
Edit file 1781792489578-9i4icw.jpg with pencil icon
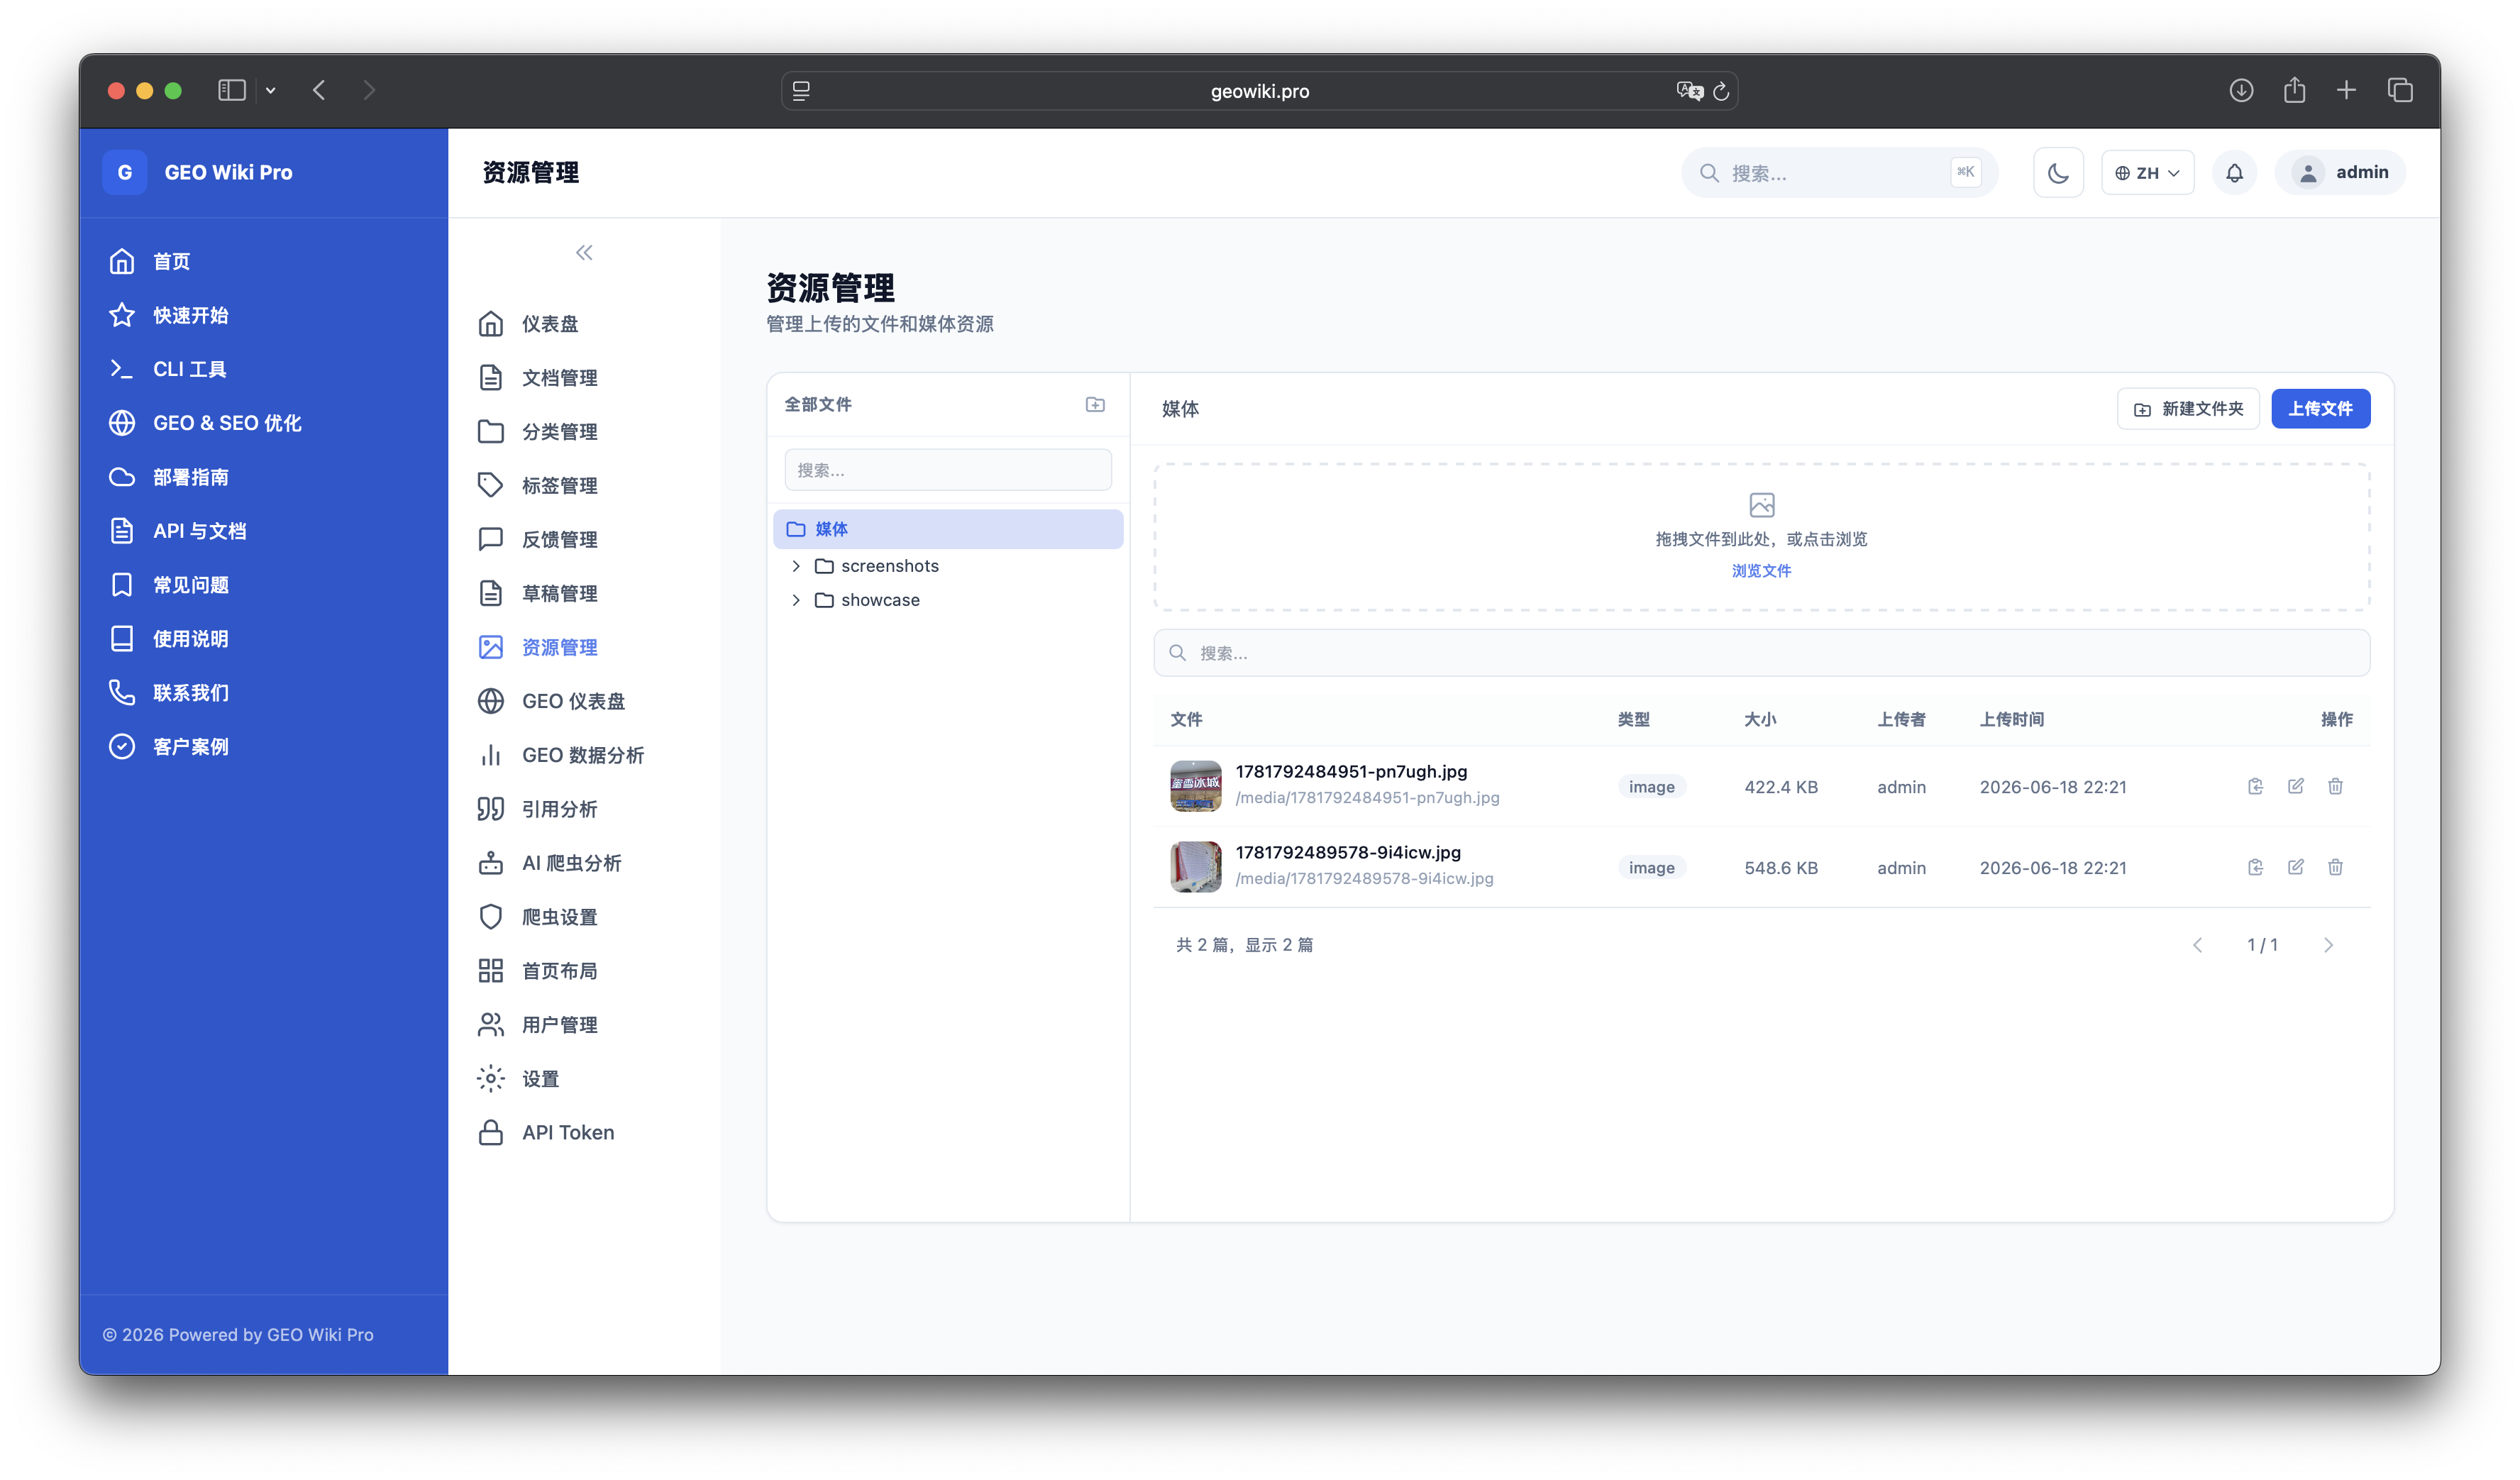tap(2295, 867)
